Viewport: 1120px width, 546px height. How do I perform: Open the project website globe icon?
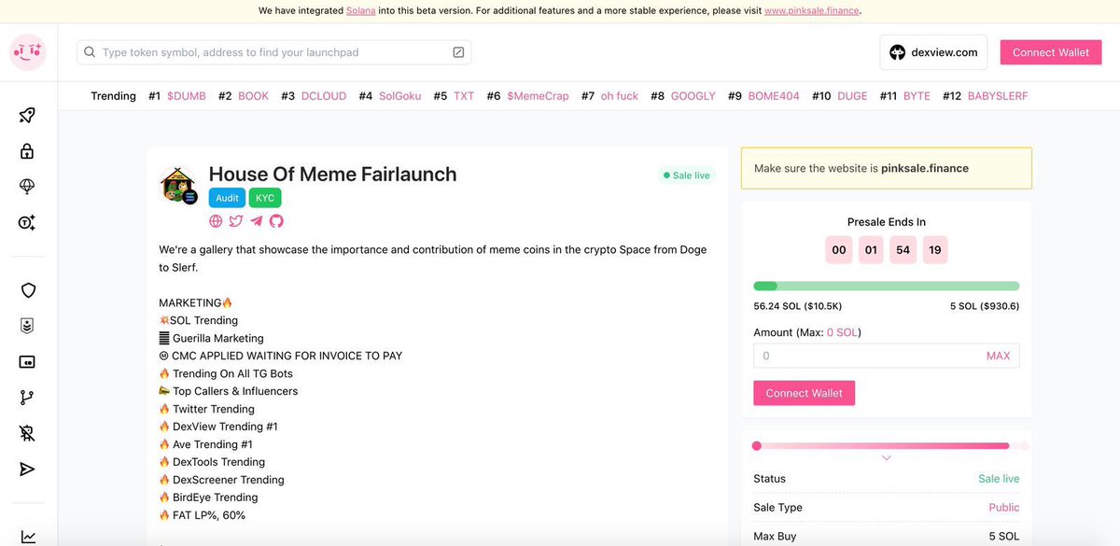point(216,221)
